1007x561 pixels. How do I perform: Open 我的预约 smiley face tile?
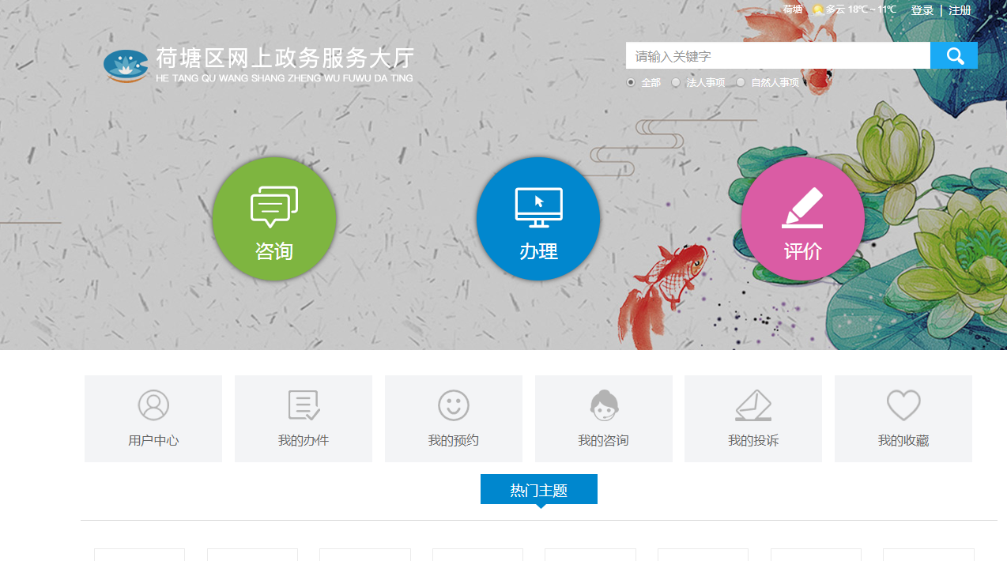click(x=454, y=419)
